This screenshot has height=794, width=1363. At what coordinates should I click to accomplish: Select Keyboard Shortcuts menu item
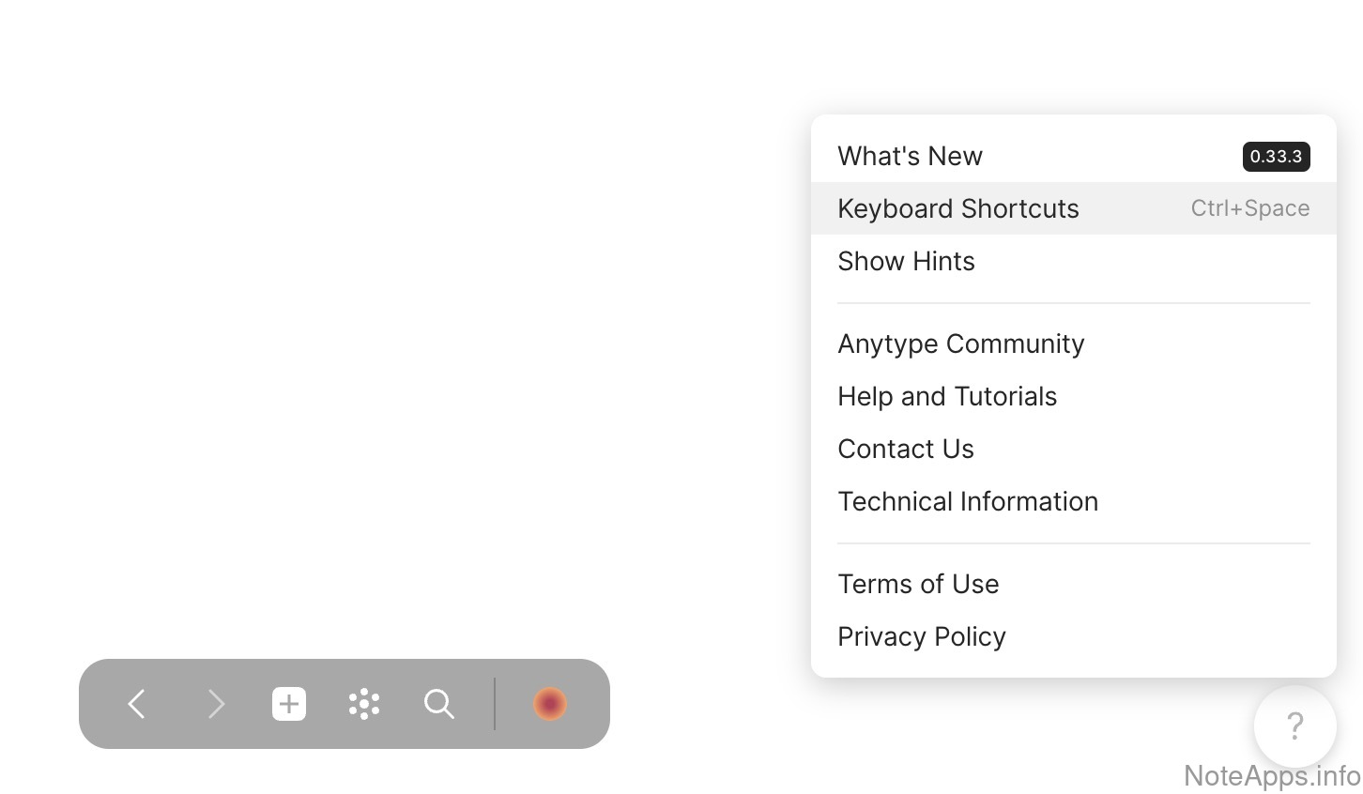click(957, 208)
